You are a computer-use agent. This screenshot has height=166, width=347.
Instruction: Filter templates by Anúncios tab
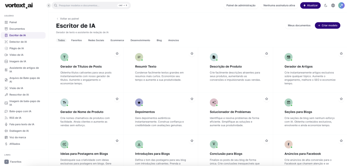pos(173,40)
